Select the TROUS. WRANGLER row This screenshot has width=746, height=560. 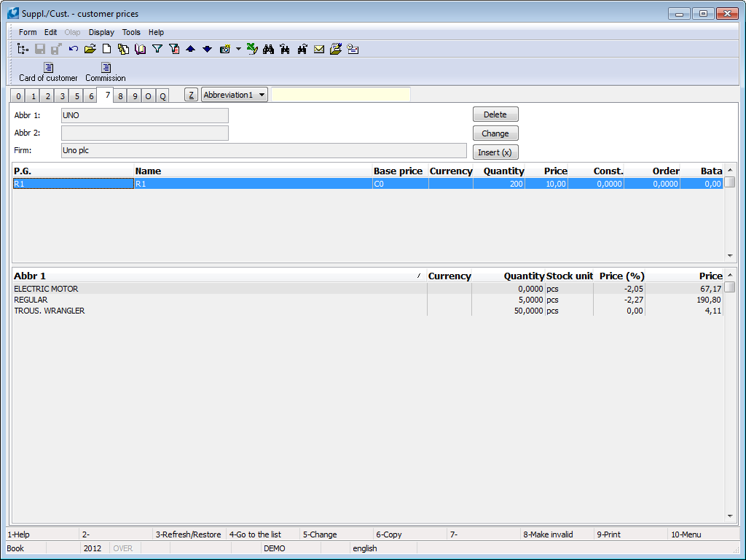click(367, 311)
